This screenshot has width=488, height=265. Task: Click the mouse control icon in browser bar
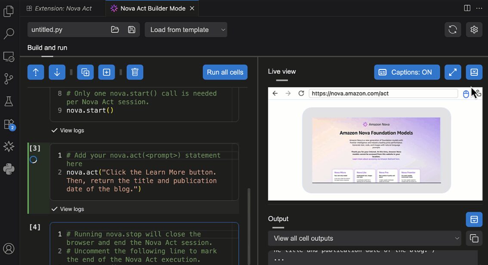(x=466, y=94)
